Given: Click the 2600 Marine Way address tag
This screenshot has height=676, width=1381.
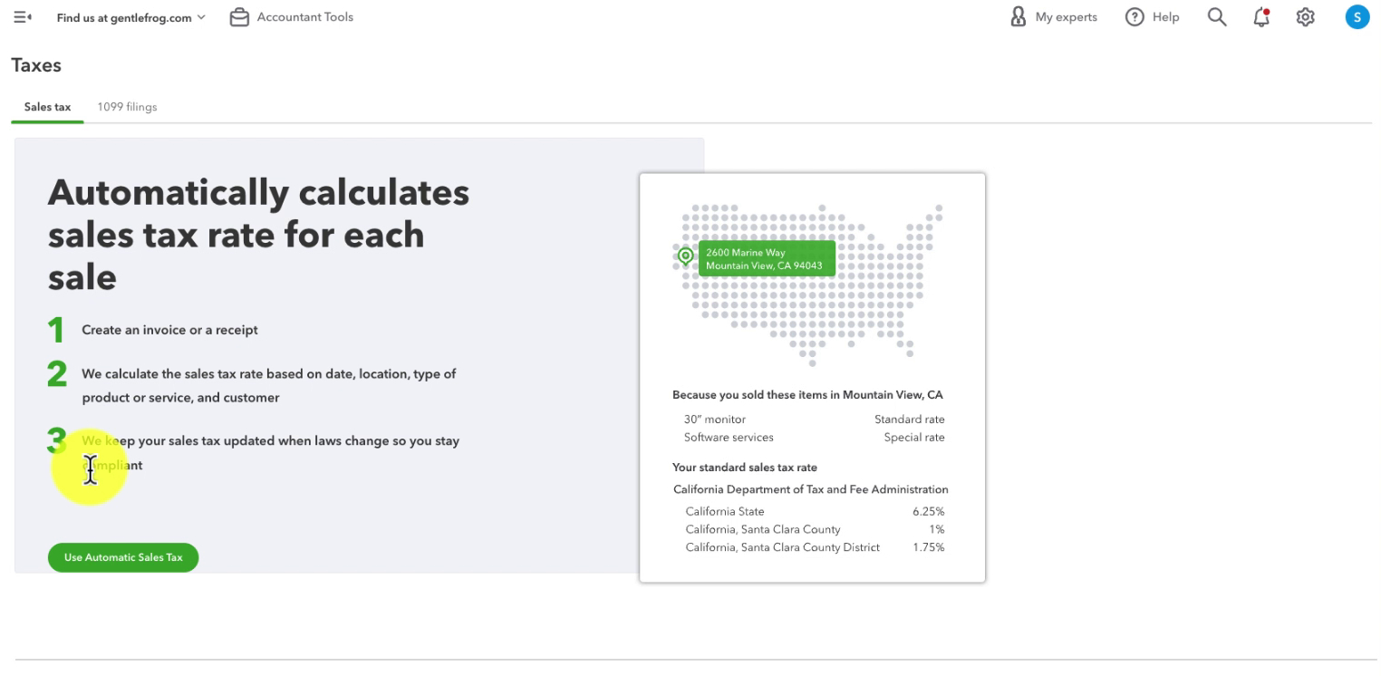Looking at the screenshot, I should [767, 258].
